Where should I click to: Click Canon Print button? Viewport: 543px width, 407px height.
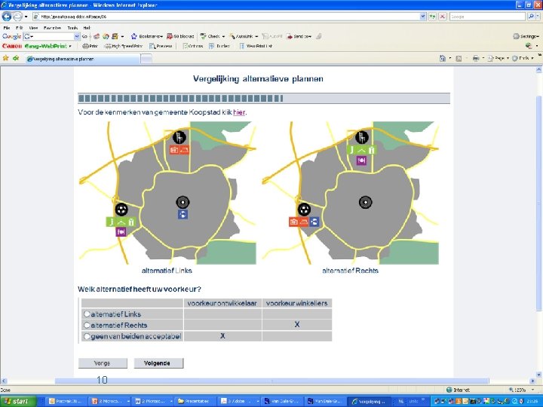pos(90,46)
